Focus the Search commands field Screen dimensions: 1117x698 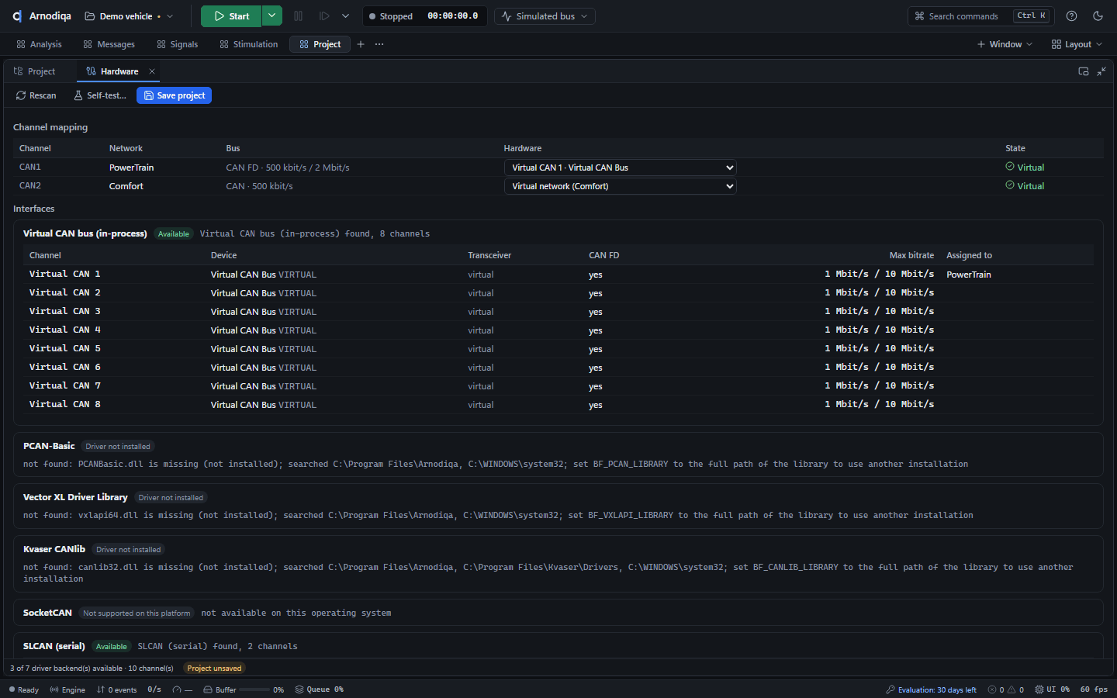tap(980, 16)
